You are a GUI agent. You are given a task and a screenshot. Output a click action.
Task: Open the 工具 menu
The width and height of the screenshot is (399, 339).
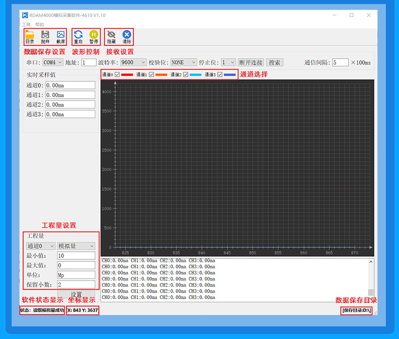[x=26, y=24]
